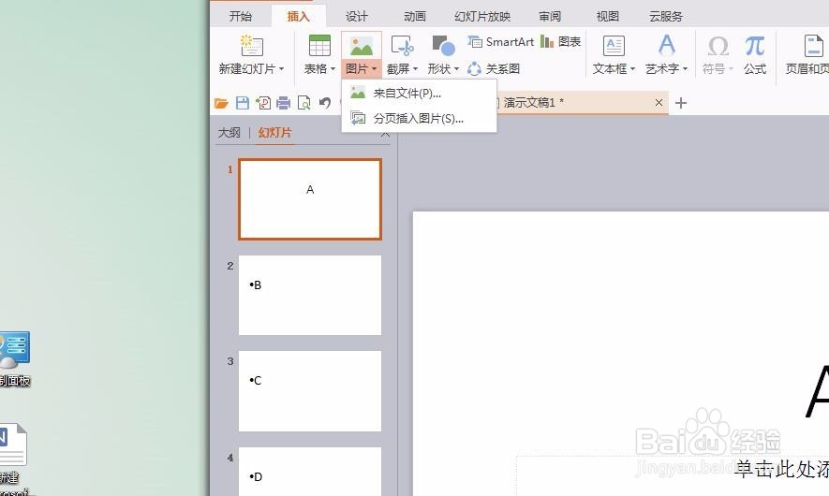Viewport: 829px width, 496px height.
Task: Select slide 4 thumbnail labeled D
Action: pyautogui.click(x=310, y=472)
